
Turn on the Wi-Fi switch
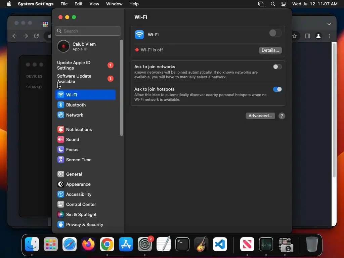(275, 33)
